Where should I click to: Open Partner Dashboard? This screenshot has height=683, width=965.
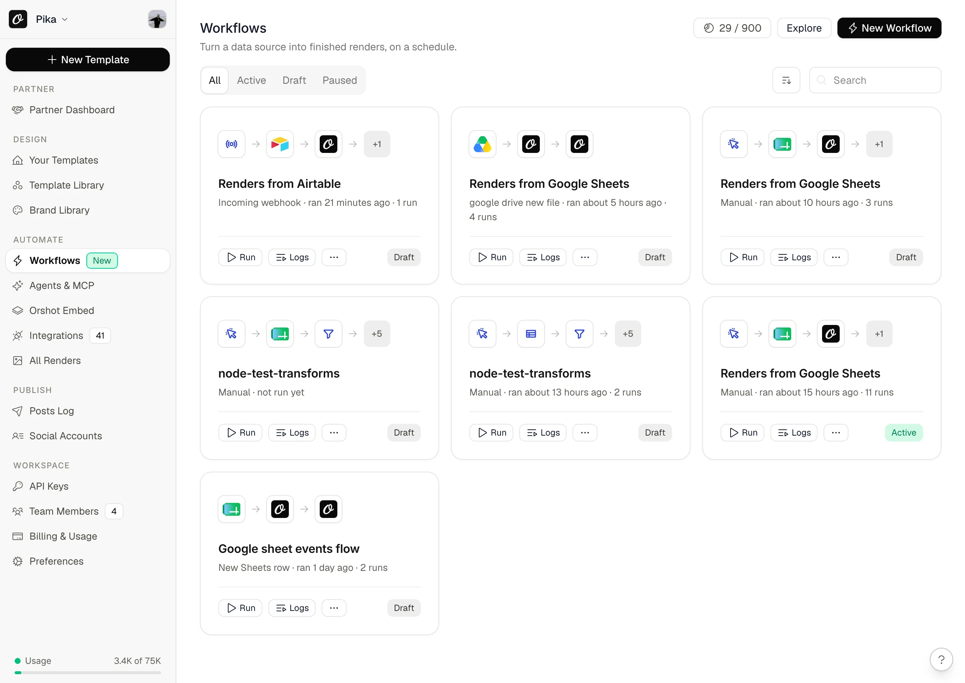88,110
